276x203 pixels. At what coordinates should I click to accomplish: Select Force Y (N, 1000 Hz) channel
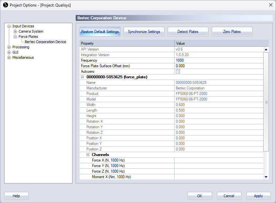(x=171, y=166)
